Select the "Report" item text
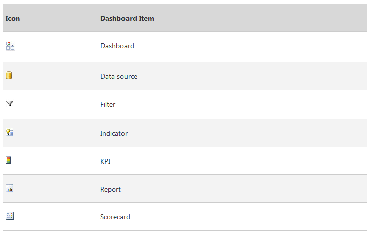The image size is (373, 236). 110,190
